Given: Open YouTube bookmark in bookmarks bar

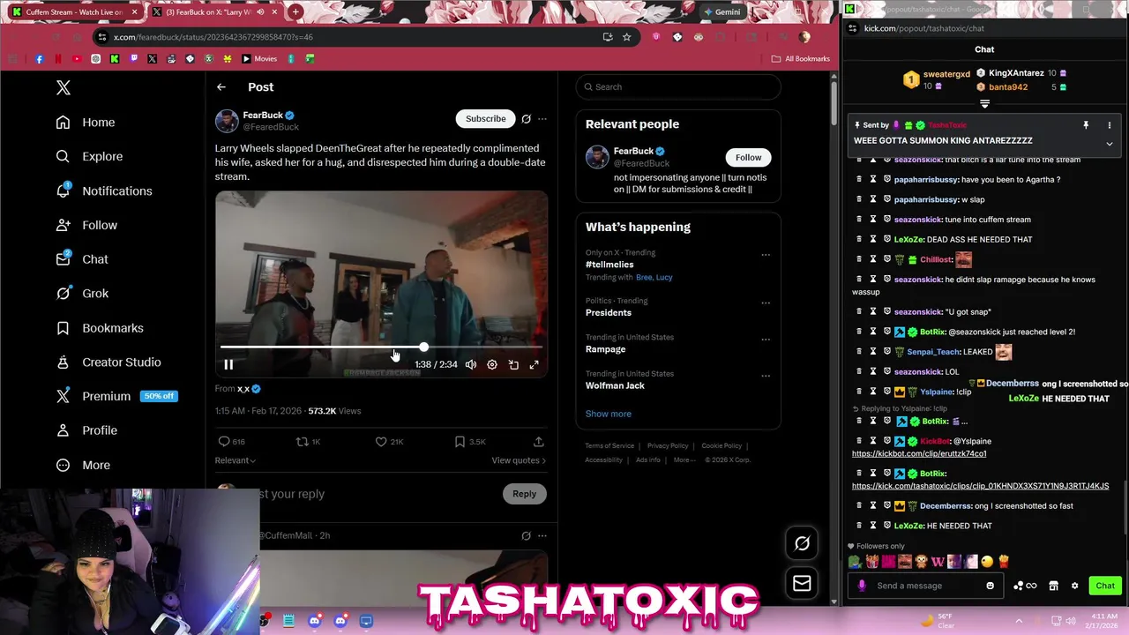Looking at the screenshot, I should pos(77,59).
